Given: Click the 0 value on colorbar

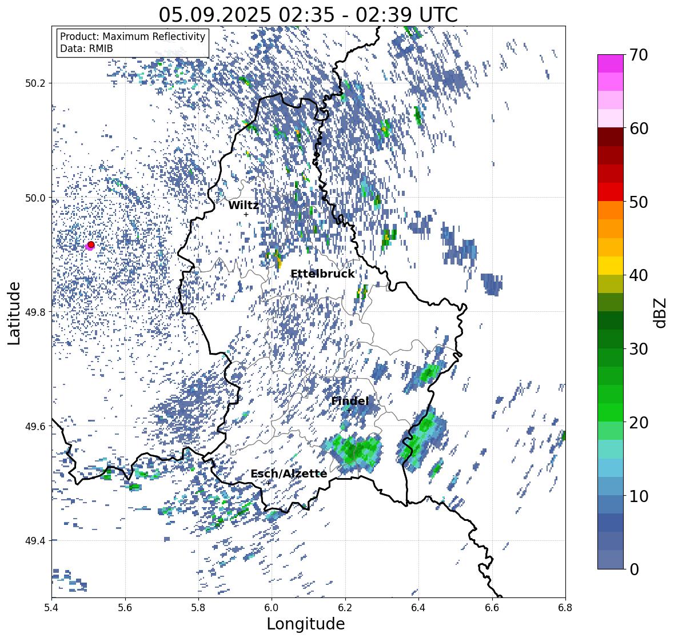Looking at the screenshot, I should point(634,569).
